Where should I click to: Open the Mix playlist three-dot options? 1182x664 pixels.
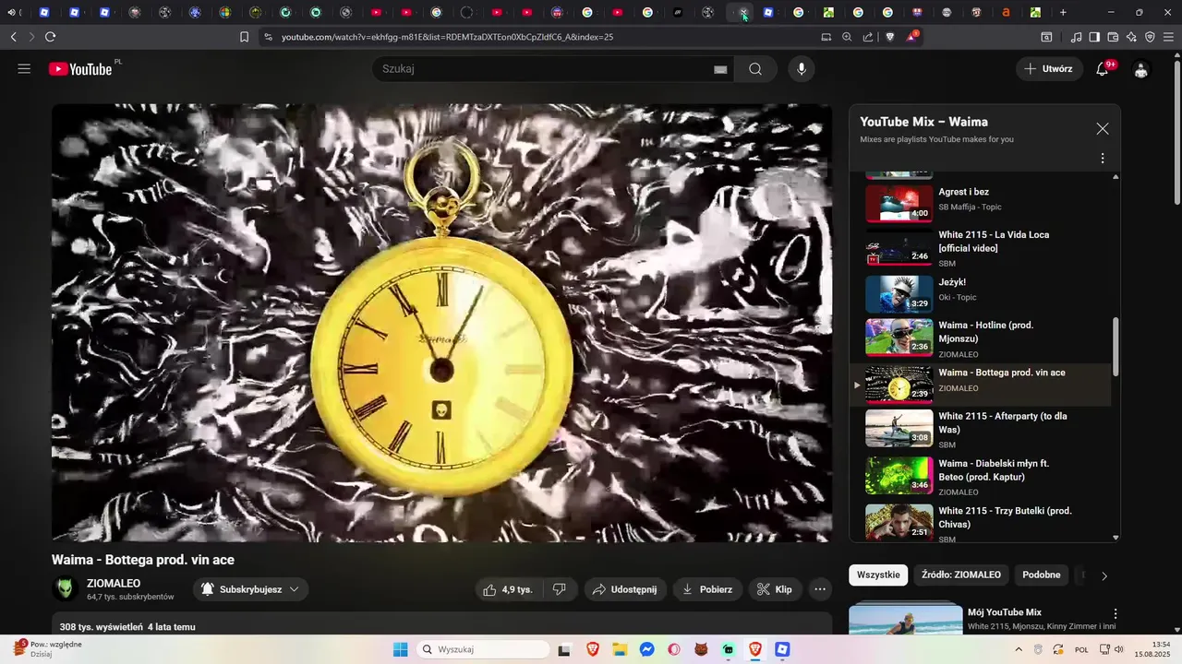point(1103,159)
